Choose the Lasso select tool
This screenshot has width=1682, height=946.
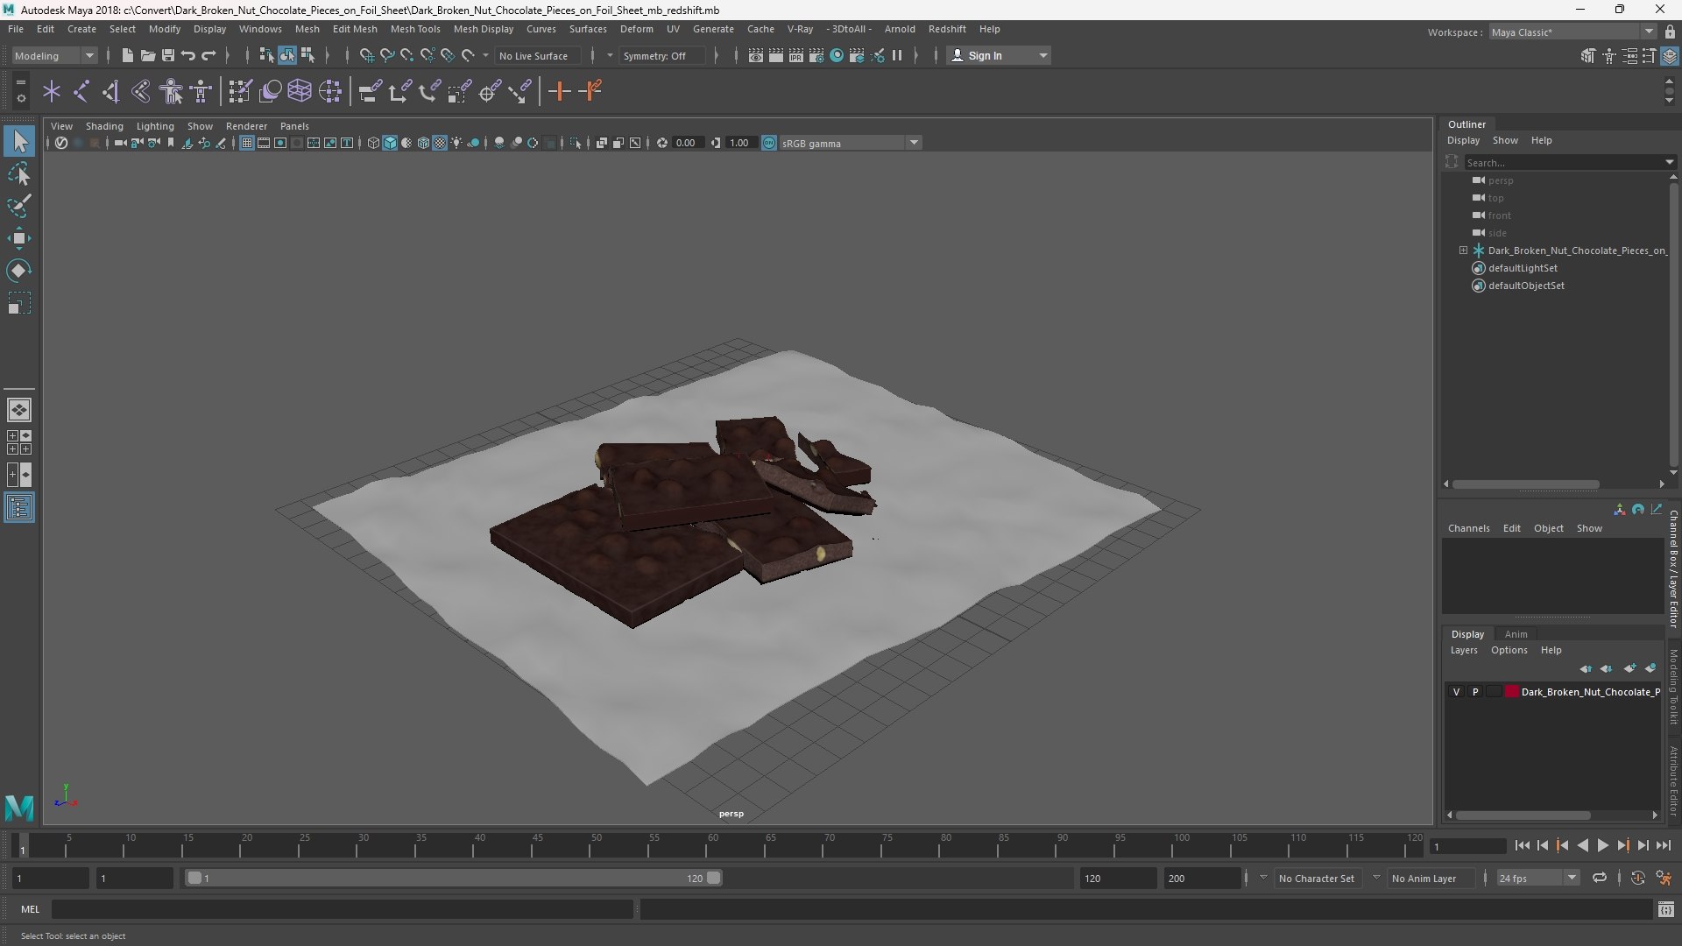[x=18, y=174]
